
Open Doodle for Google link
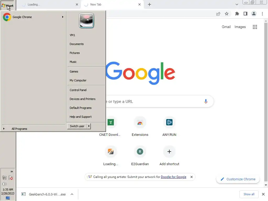tap(174, 177)
